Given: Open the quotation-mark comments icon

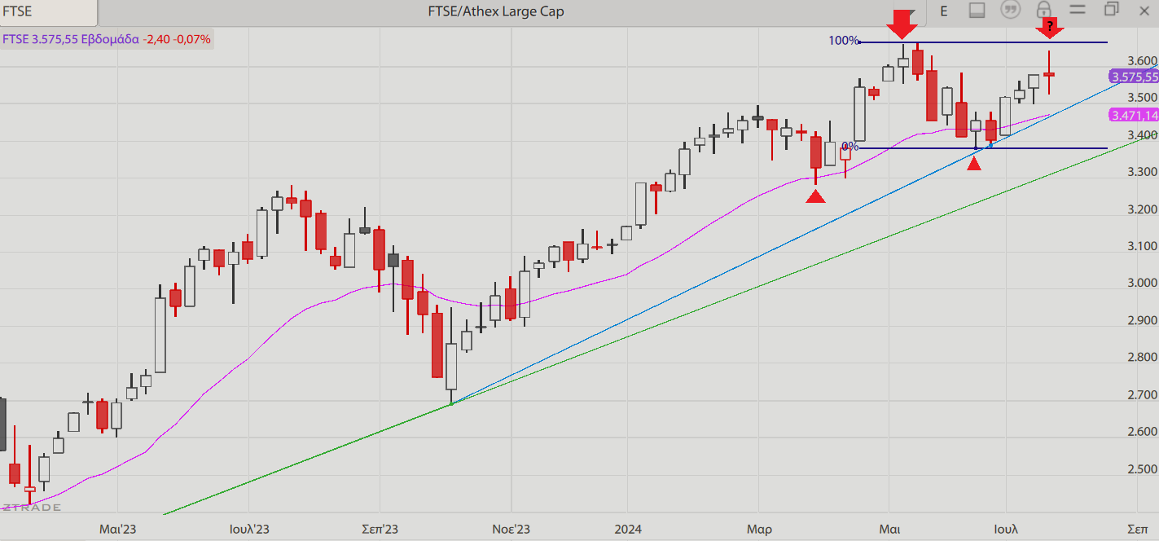Looking at the screenshot, I should (x=1011, y=11).
